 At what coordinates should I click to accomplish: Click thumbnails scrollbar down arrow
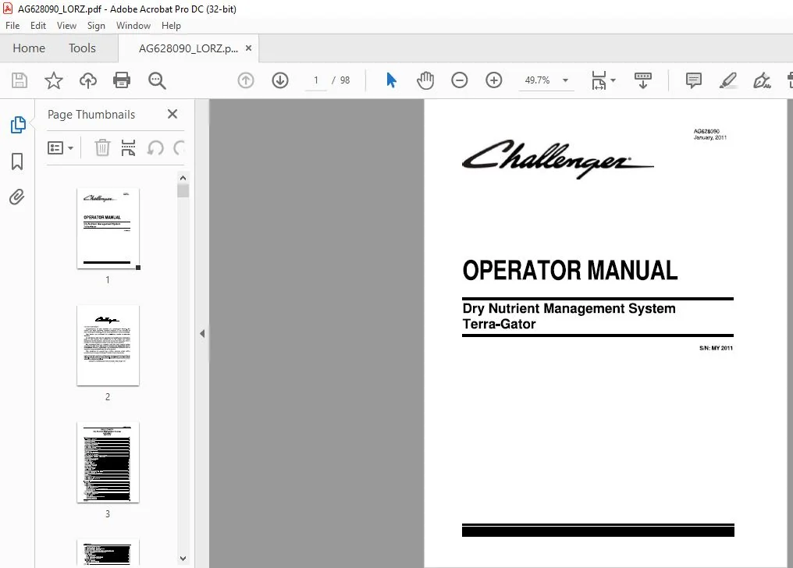coord(183,559)
